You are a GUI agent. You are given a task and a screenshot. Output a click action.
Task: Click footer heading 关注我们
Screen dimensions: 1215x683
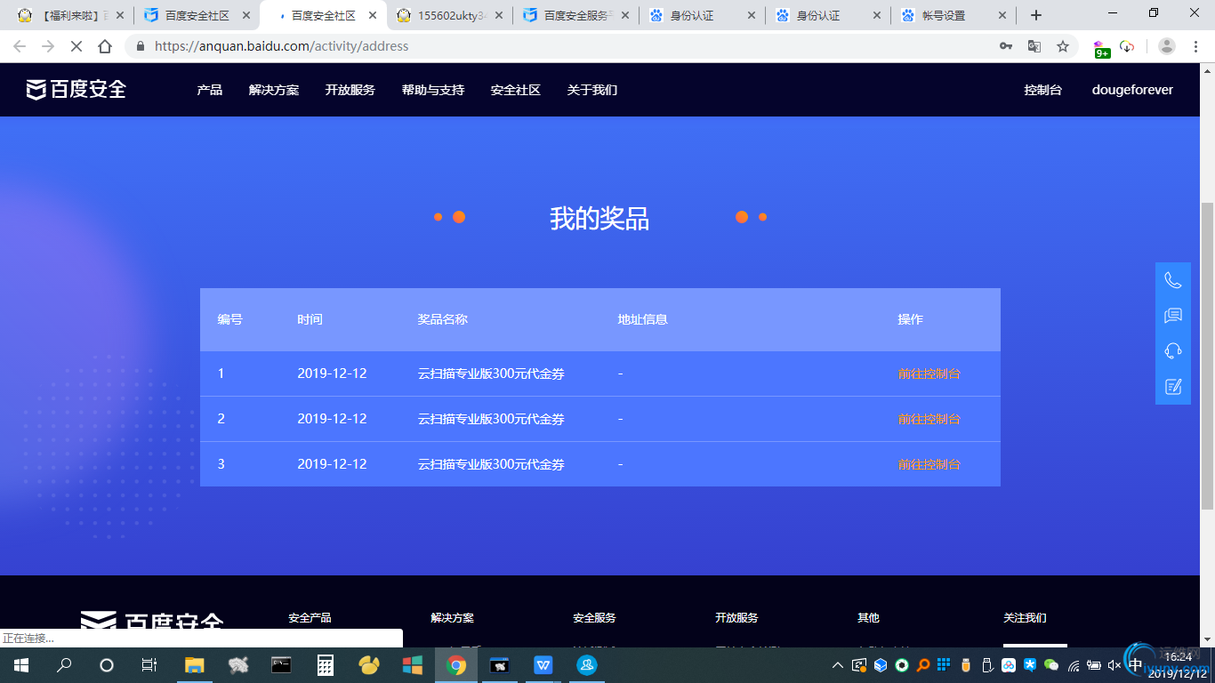click(x=1025, y=617)
